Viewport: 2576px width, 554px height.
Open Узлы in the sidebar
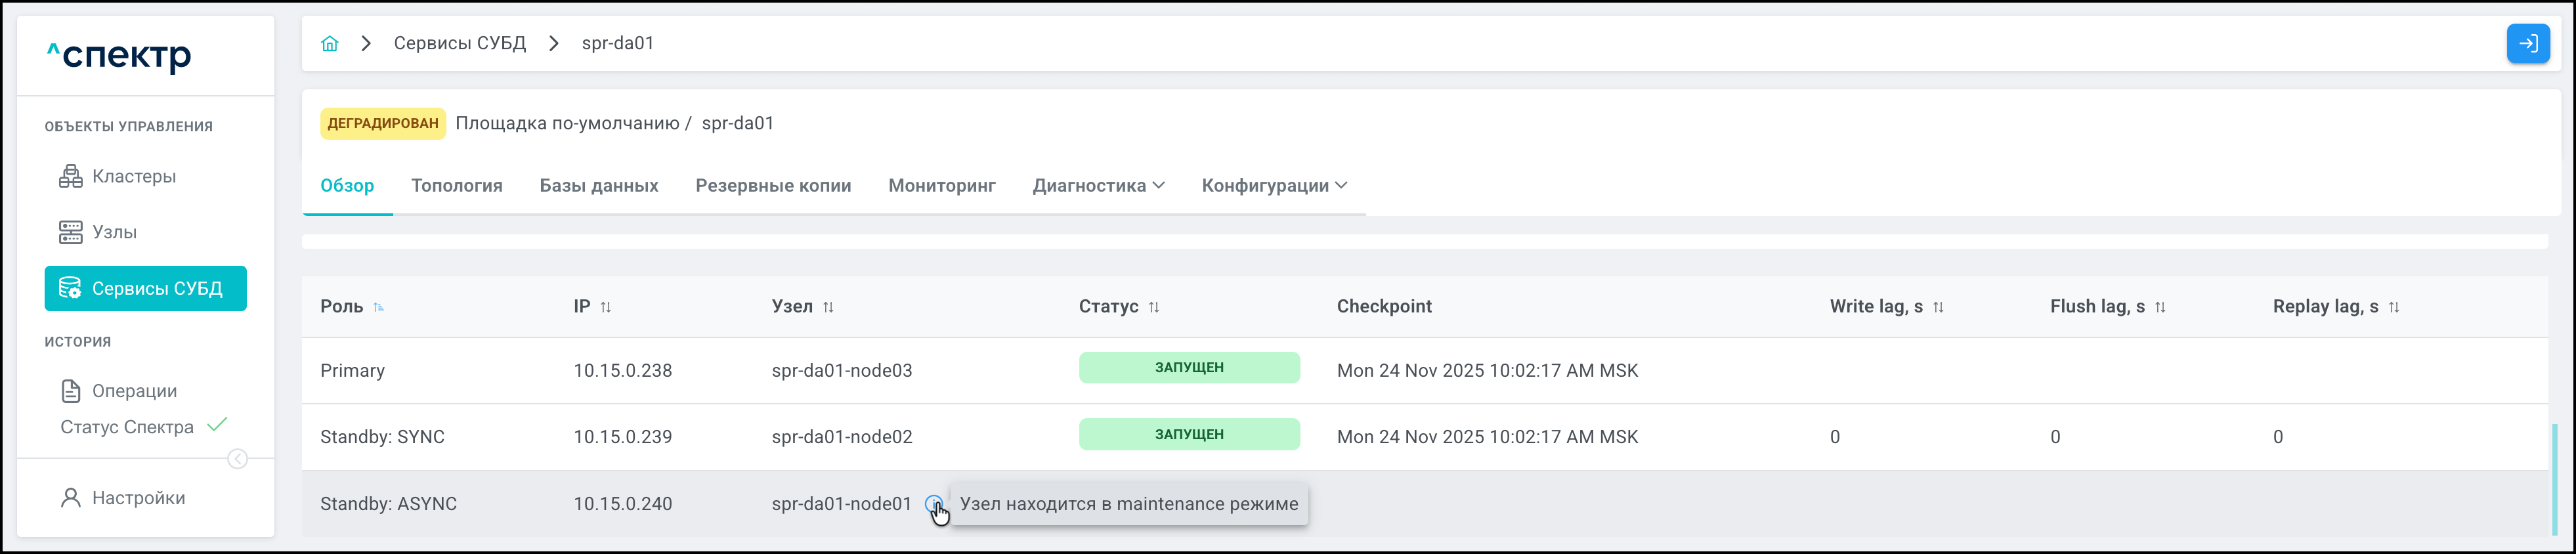click(114, 232)
